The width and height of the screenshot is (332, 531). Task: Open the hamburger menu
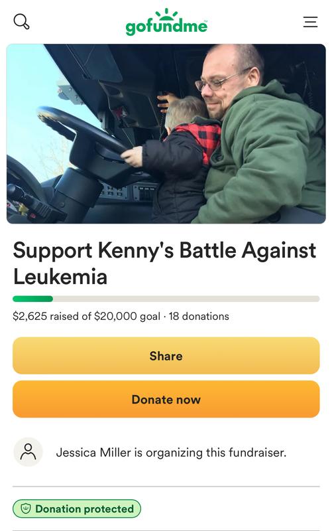[x=310, y=22]
